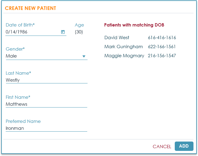
Task: Edit the First Name field containing Matthews
Action: [x=46, y=104]
